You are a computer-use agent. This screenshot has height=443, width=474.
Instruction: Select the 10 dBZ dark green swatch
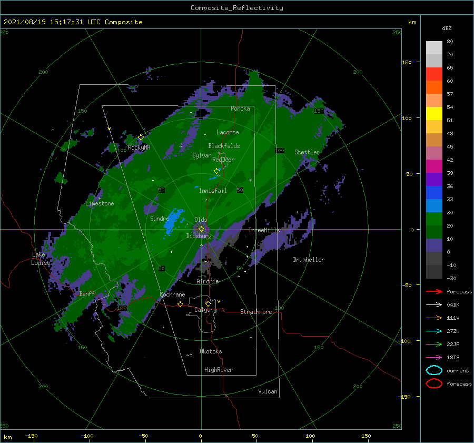pyautogui.click(x=434, y=232)
